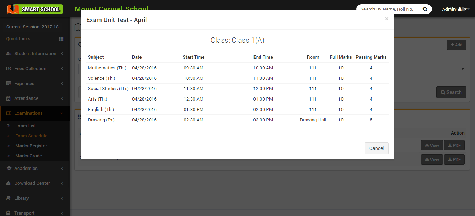Screen dimensions: 475x216
Task: Click the Class: Class 1(A) heading
Action: pyautogui.click(x=237, y=40)
